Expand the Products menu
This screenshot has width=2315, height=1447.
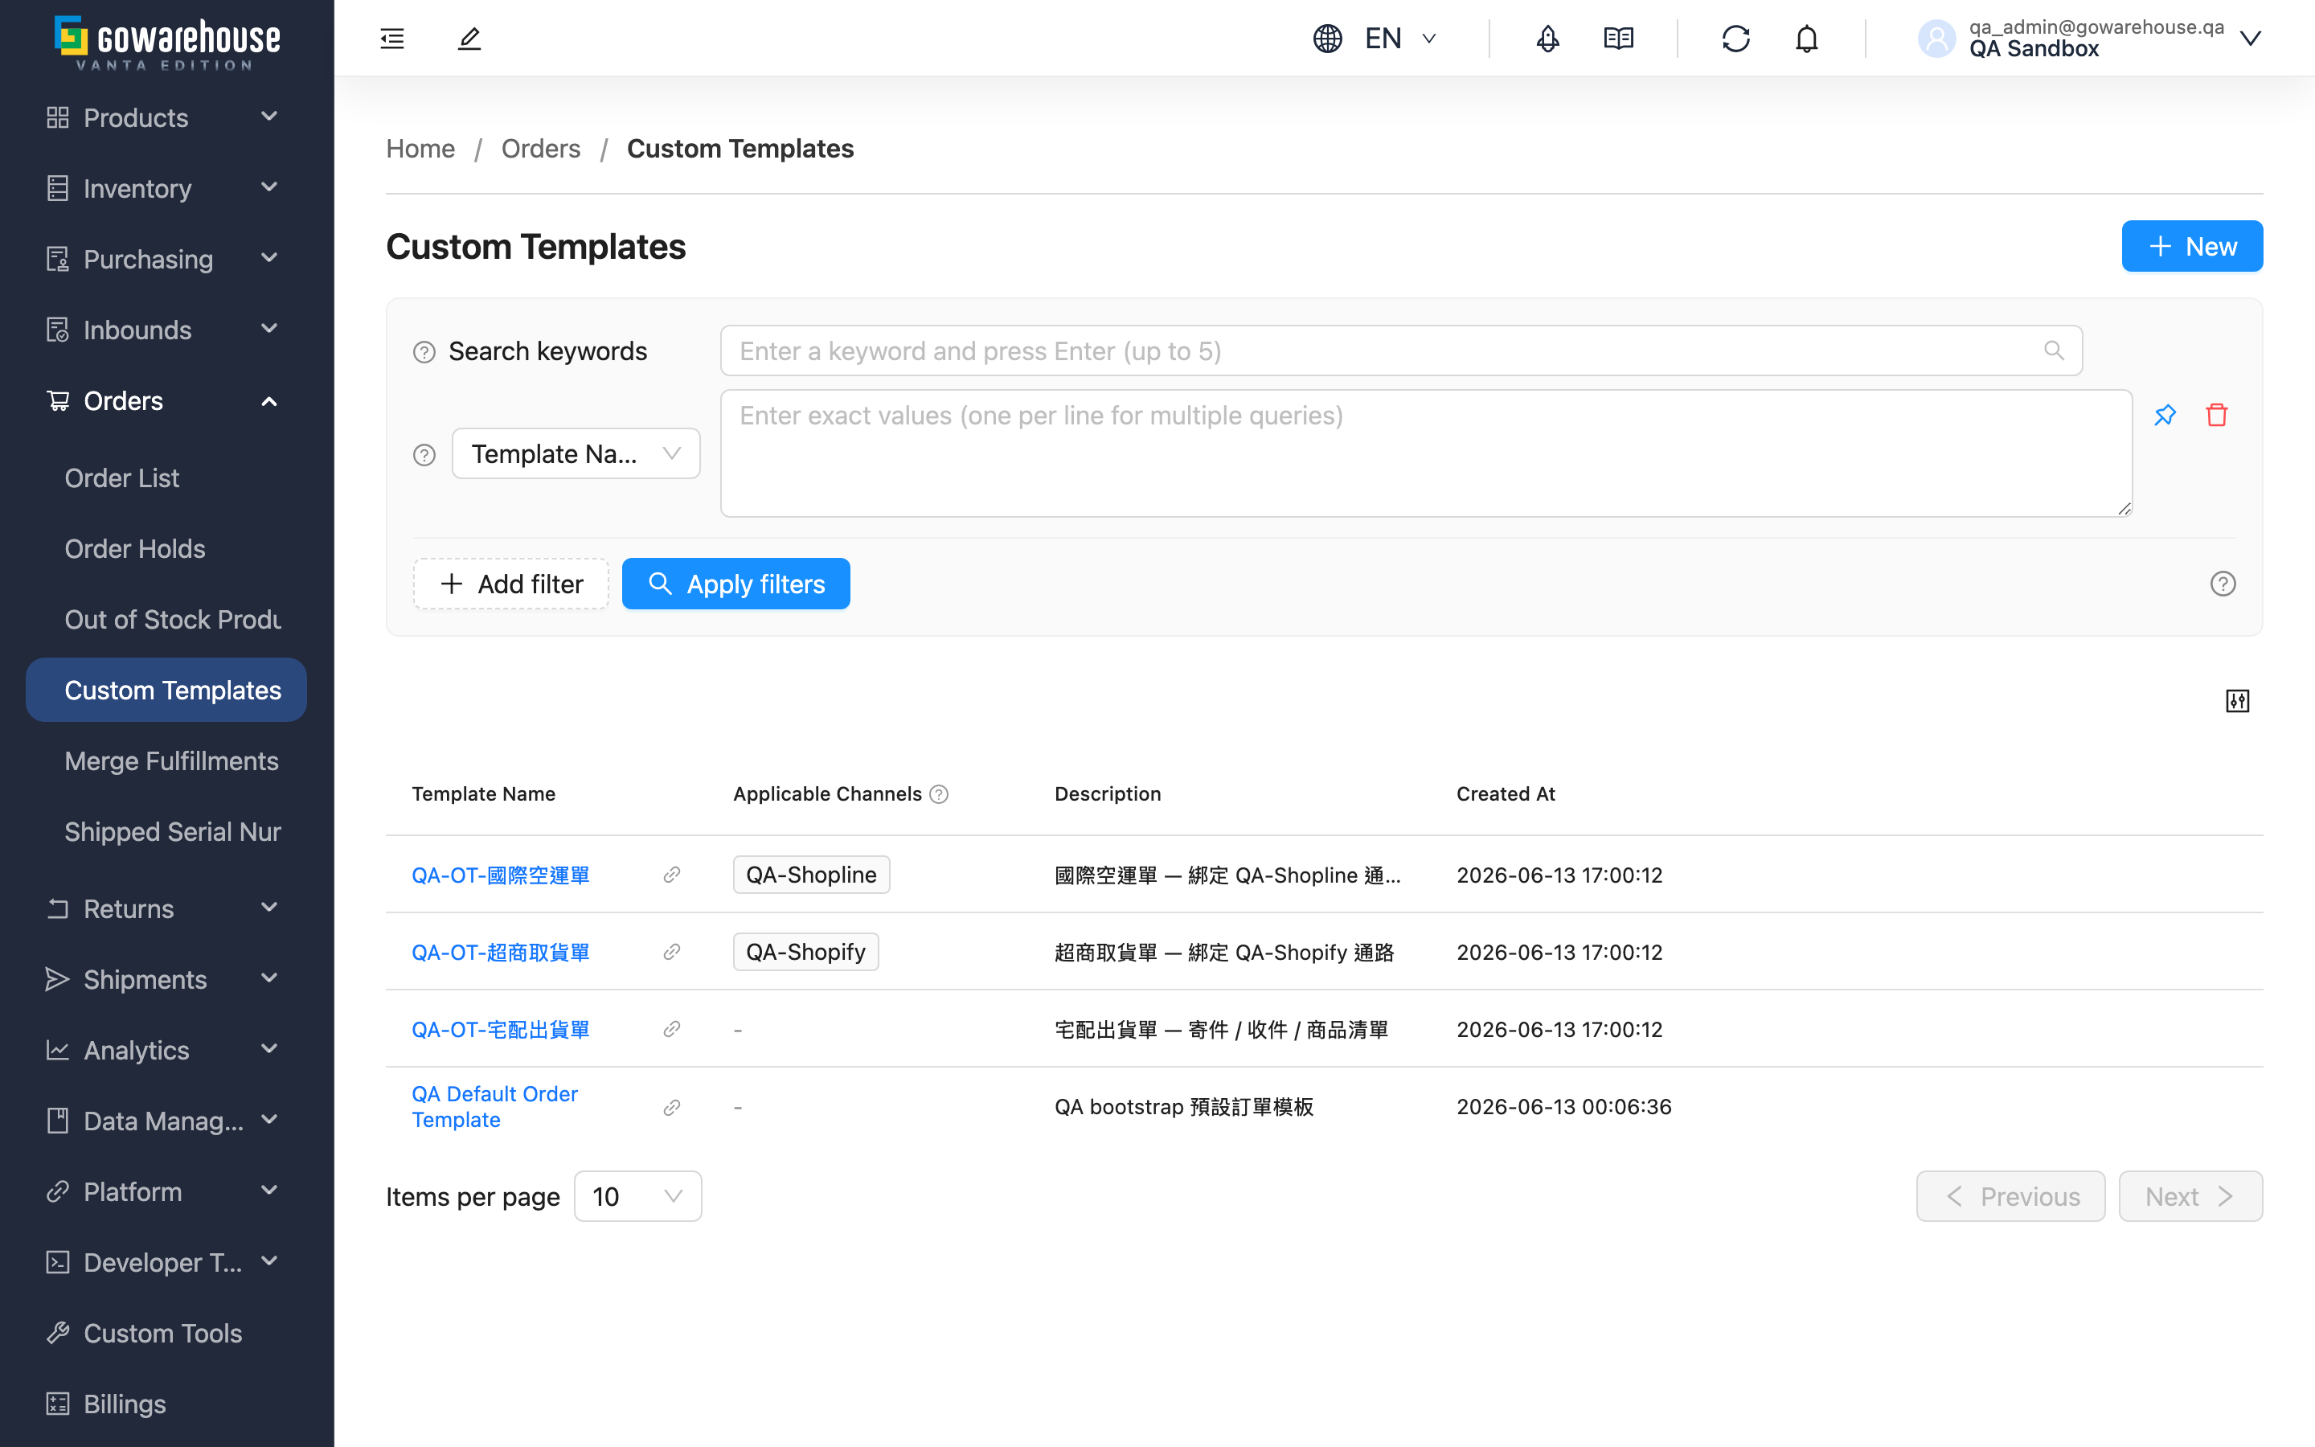pyautogui.click(x=166, y=117)
